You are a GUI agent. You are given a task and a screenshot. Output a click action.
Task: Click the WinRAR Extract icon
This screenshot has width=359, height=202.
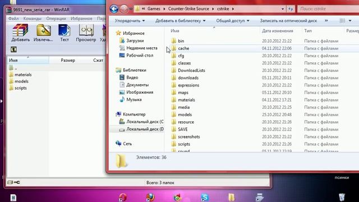pos(43,33)
